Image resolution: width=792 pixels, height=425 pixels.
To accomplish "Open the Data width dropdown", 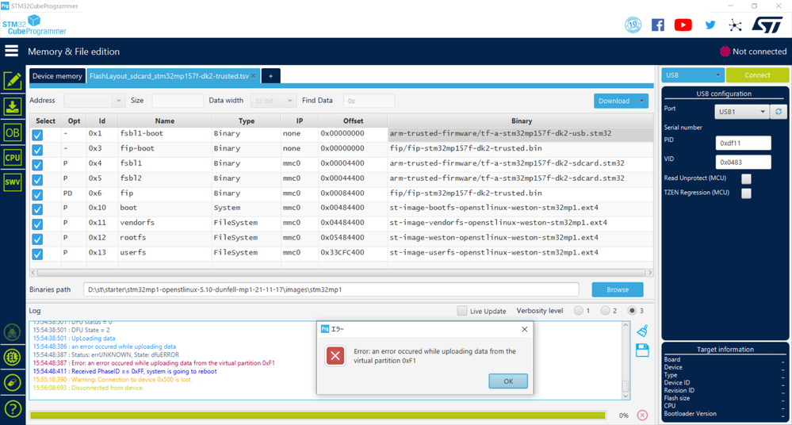I will point(274,101).
